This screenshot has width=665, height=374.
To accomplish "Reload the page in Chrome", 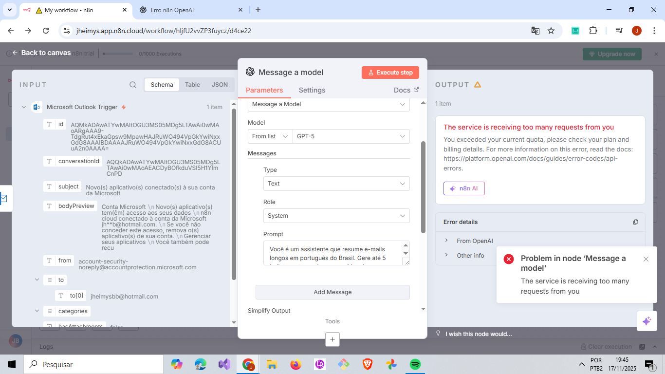I will point(46,31).
